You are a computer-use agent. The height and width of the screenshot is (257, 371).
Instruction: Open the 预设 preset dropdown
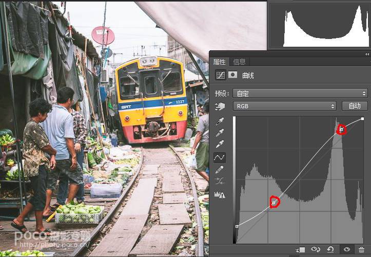coord(300,93)
